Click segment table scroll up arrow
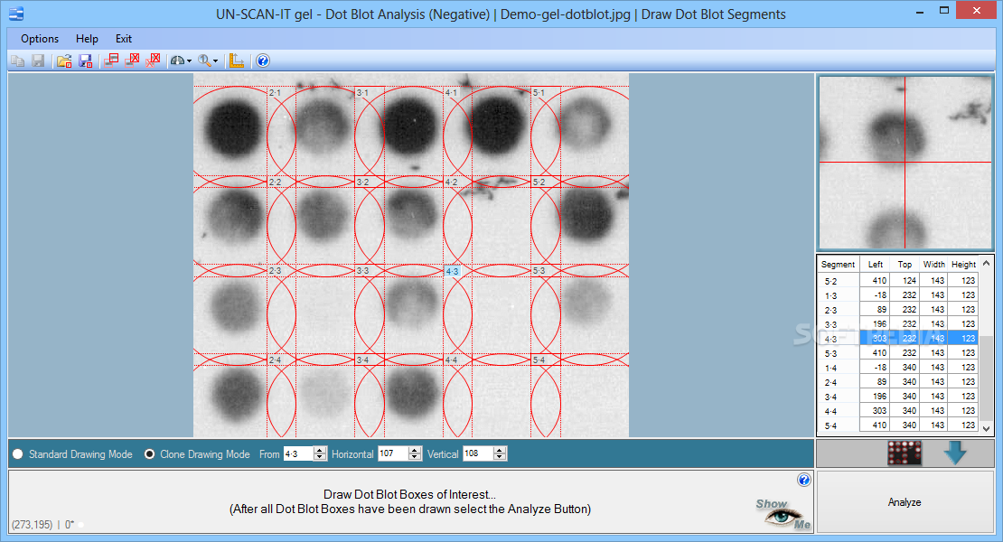The height and width of the screenshot is (542, 1003). [x=987, y=263]
